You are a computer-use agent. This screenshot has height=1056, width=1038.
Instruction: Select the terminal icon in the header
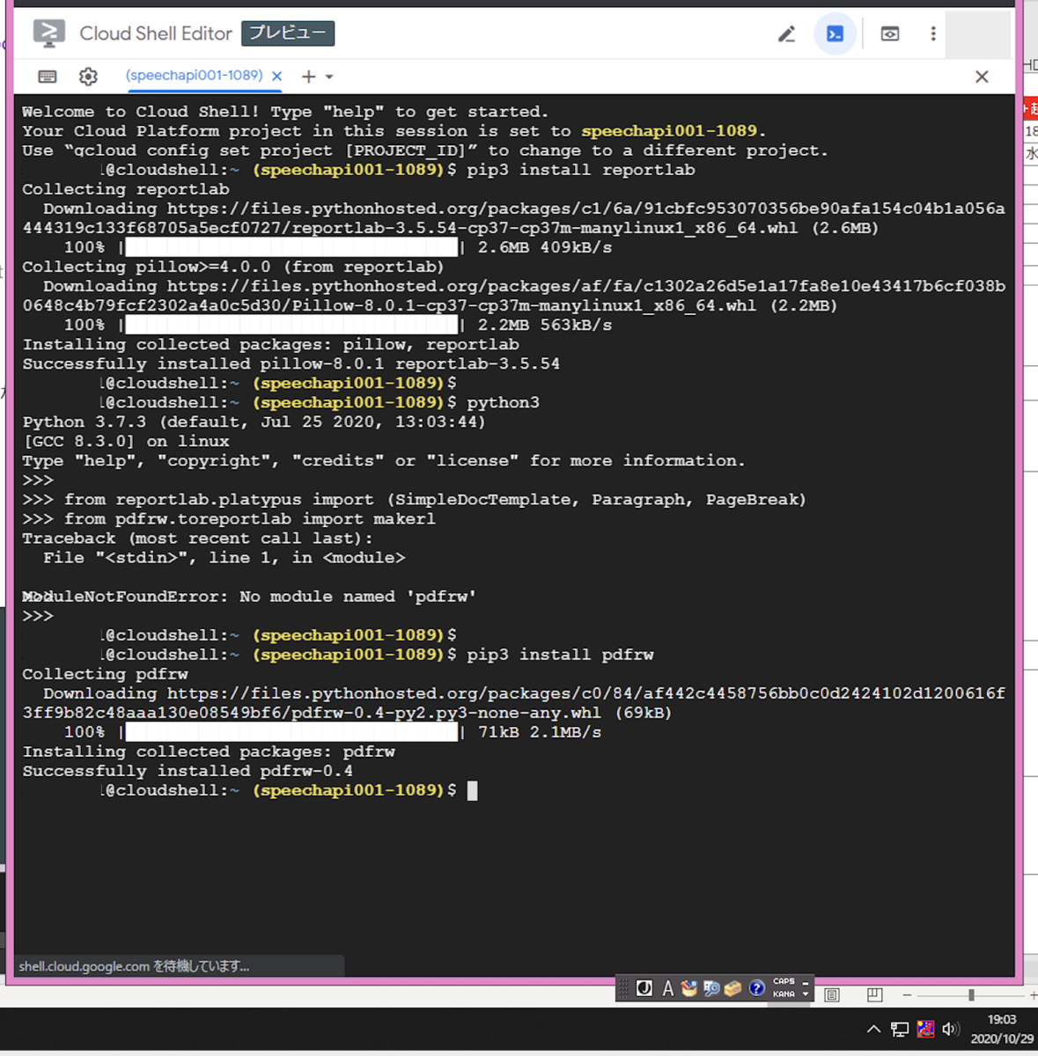coord(835,33)
